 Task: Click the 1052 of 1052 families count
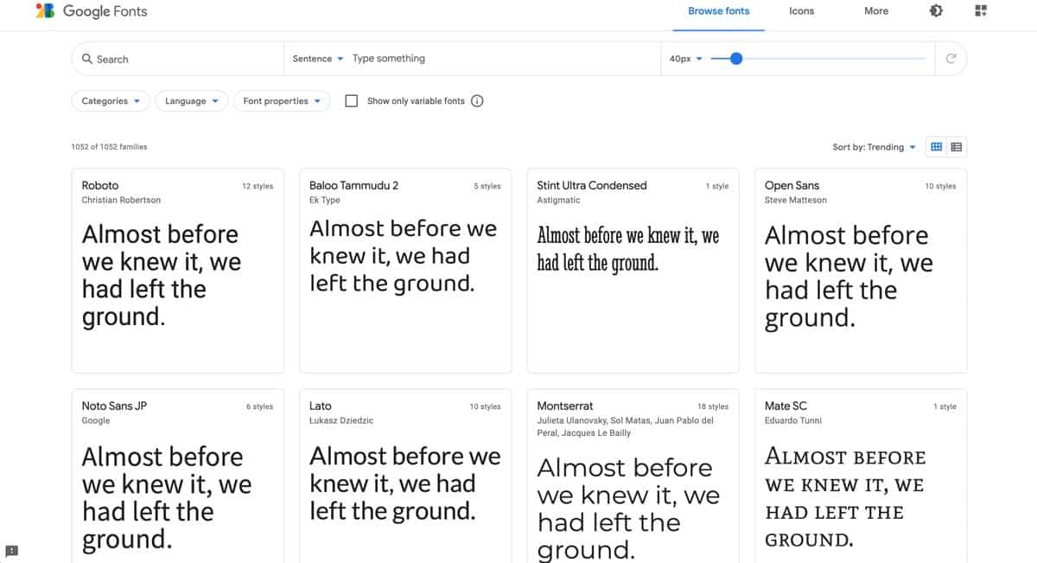(x=109, y=147)
